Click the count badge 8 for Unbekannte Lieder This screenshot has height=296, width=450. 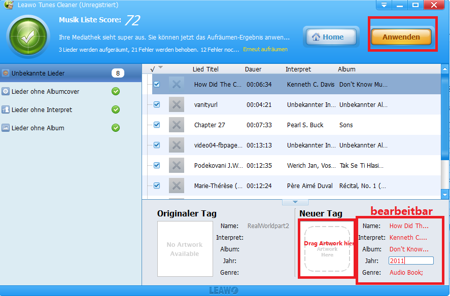coord(118,73)
